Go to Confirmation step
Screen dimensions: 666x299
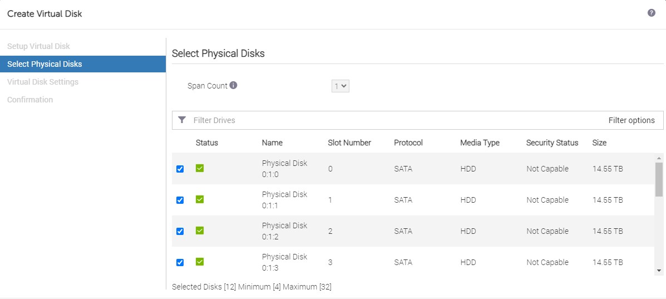[x=30, y=100]
